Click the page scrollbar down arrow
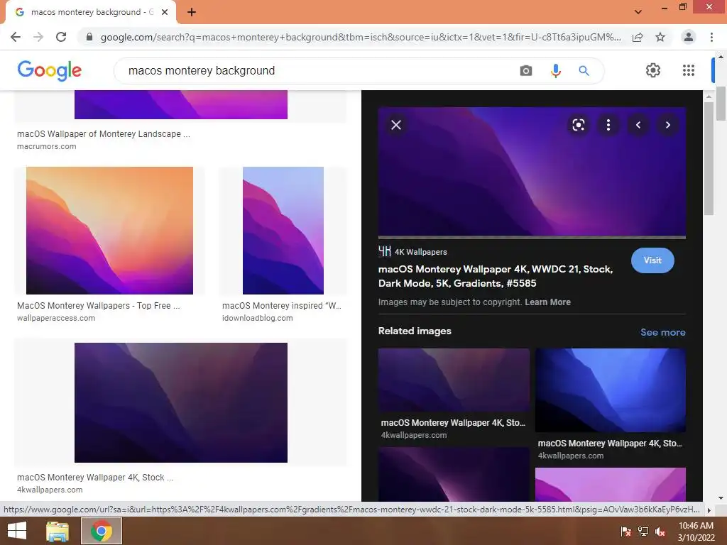Image resolution: width=727 pixels, height=545 pixels. pyautogui.click(x=721, y=498)
